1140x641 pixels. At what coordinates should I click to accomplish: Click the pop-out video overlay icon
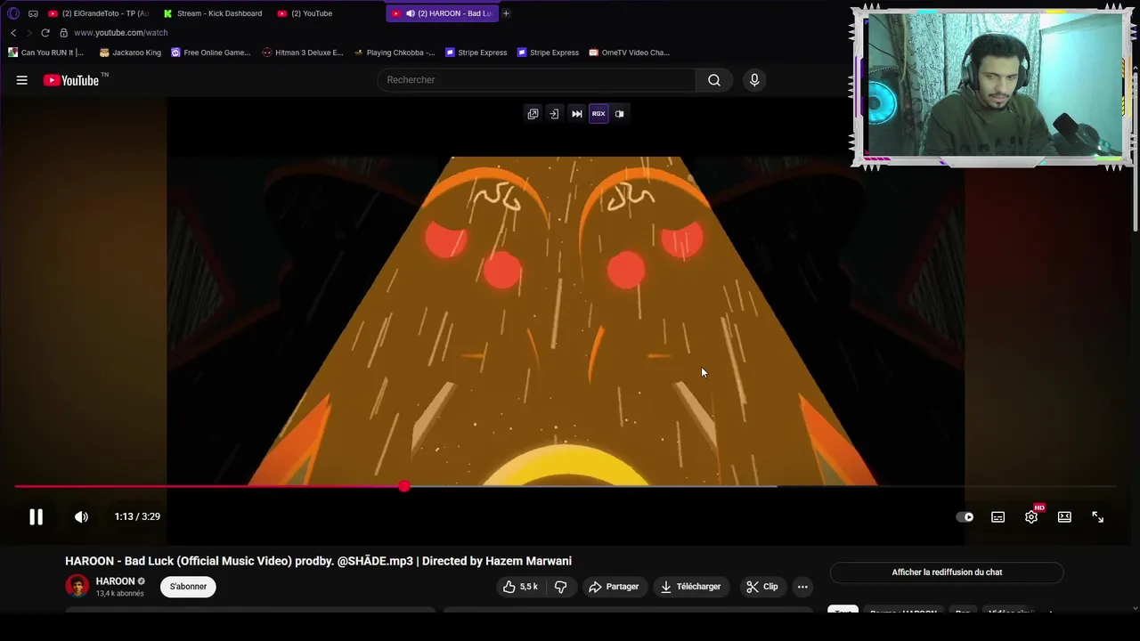click(533, 114)
